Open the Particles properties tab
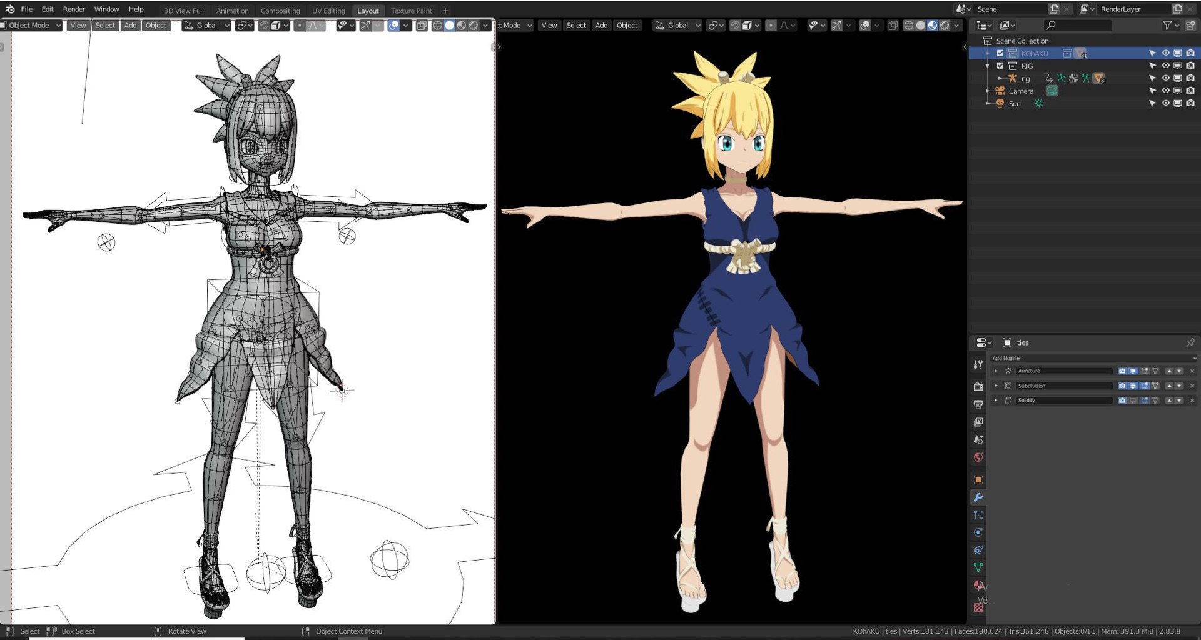The image size is (1201, 640). (978, 515)
